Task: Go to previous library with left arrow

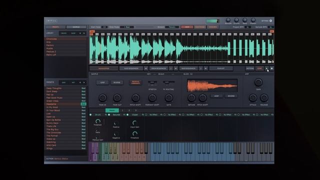Action: [x=80, y=33]
